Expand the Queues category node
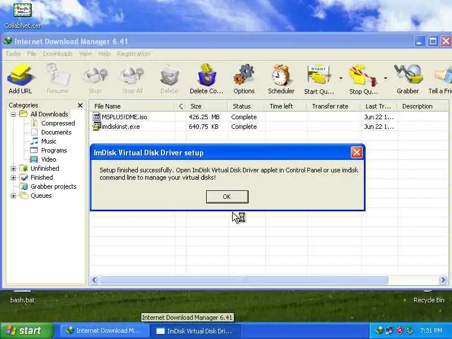The width and height of the screenshot is (452, 339). [13, 195]
